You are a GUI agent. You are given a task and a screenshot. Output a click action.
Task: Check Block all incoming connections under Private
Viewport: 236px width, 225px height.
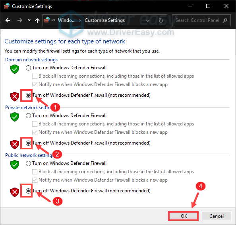35,124
